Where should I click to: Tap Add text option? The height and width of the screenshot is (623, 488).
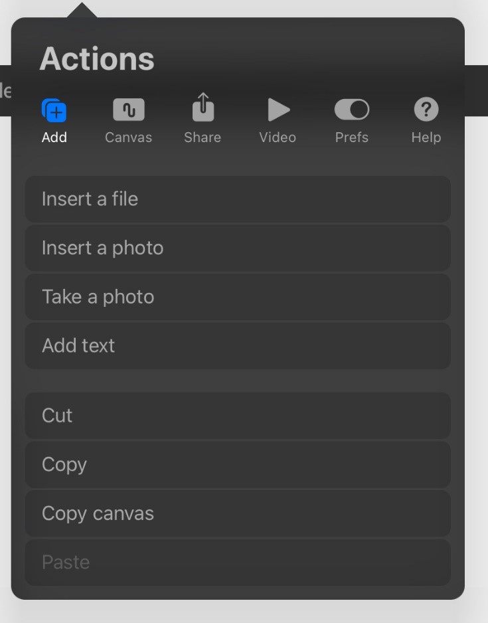point(238,345)
